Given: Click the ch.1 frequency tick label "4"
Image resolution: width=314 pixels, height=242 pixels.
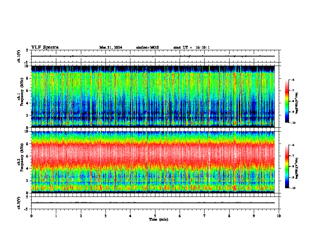Looking at the screenshot, I should coord(28,103).
